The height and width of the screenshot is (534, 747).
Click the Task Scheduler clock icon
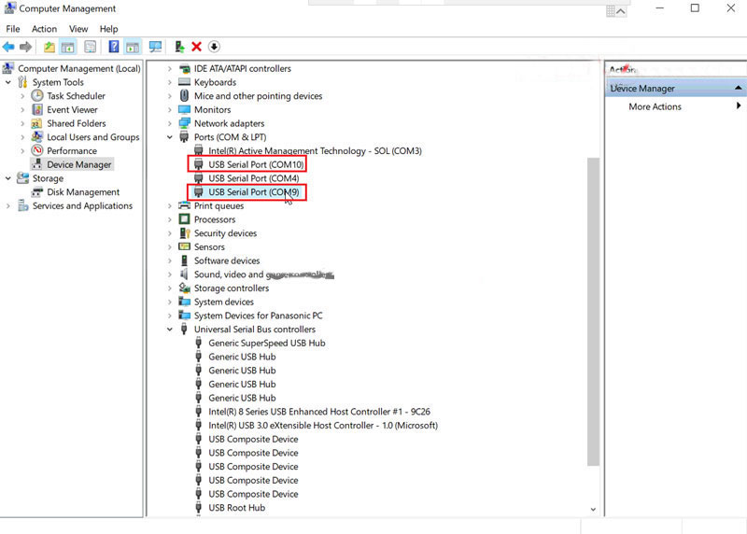coord(37,96)
